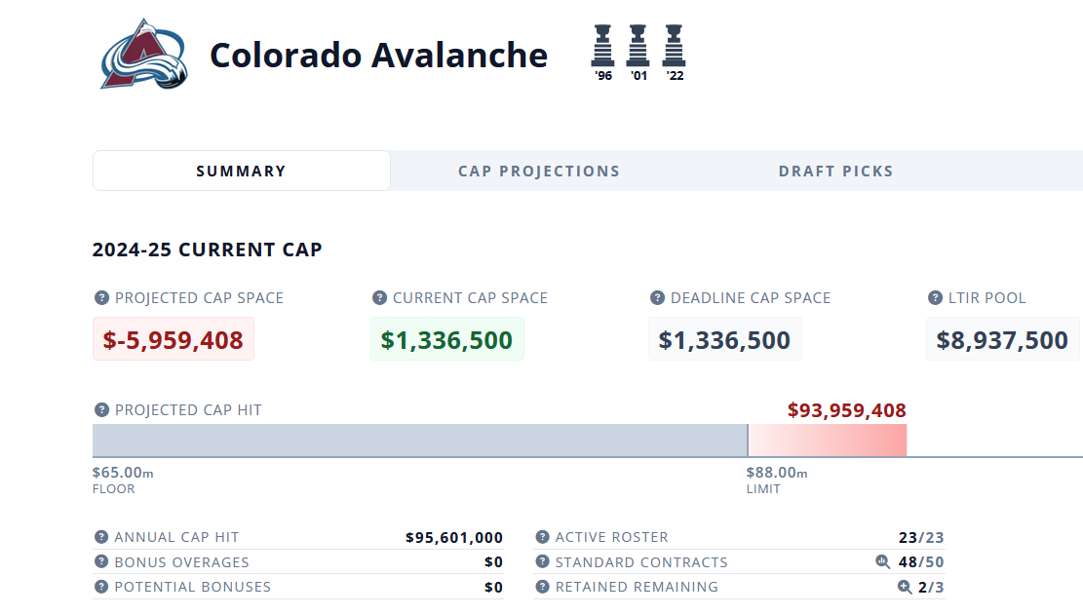1083x615 pixels.
Task: Click the Colorado Avalanche team logo
Action: pyautogui.click(x=143, y=55)
